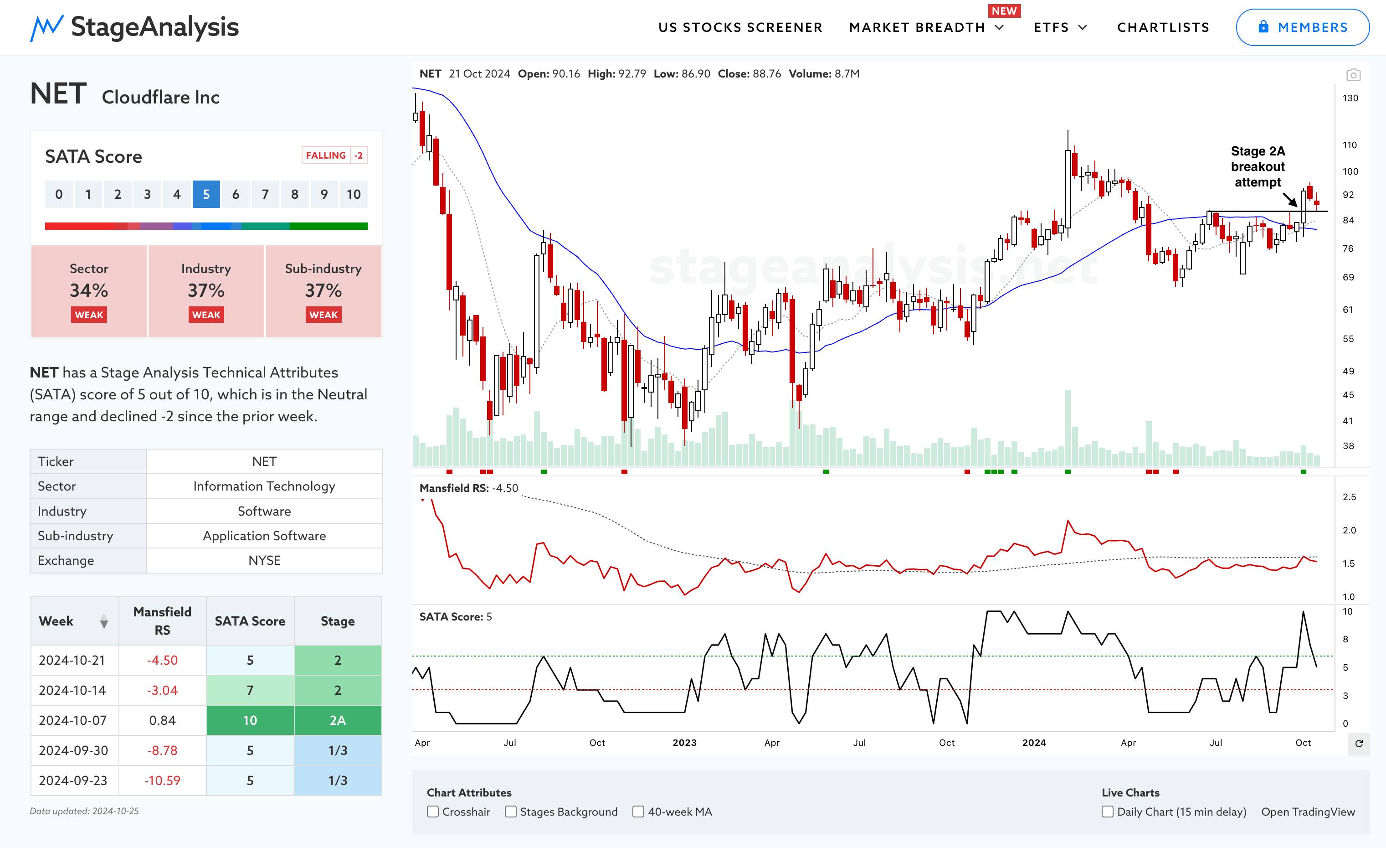The width and height of the screenshot is (1386, 848).
Task: Click the Data updated 2024-10-25 note
Action: (84, 811)
